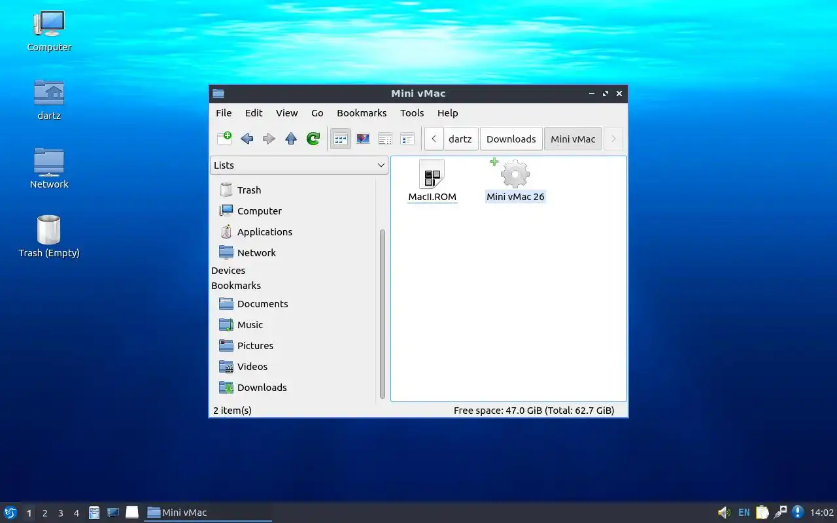
Task: Click the show desktop panel icon
Action: pyautogui.click(x=132, y=513)
